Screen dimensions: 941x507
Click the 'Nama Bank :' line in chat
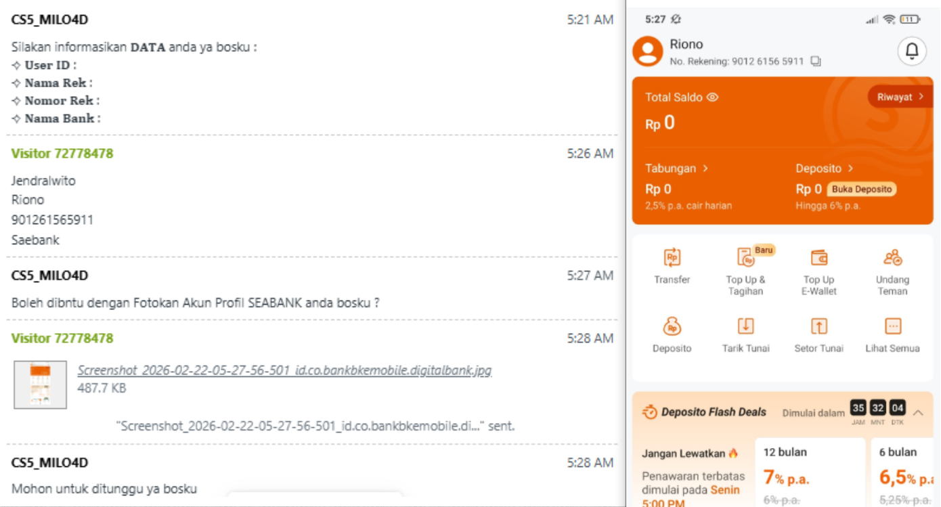click(x=56, y=118)
